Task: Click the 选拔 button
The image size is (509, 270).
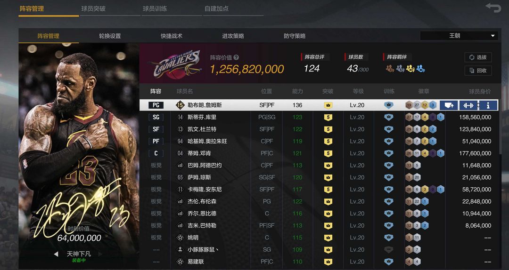Action: click(478, 57)
